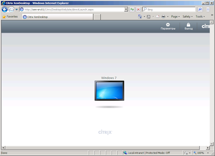Maximize the Internet Explorer window
This screenshot has height=156, width=215.
[207, 3]
